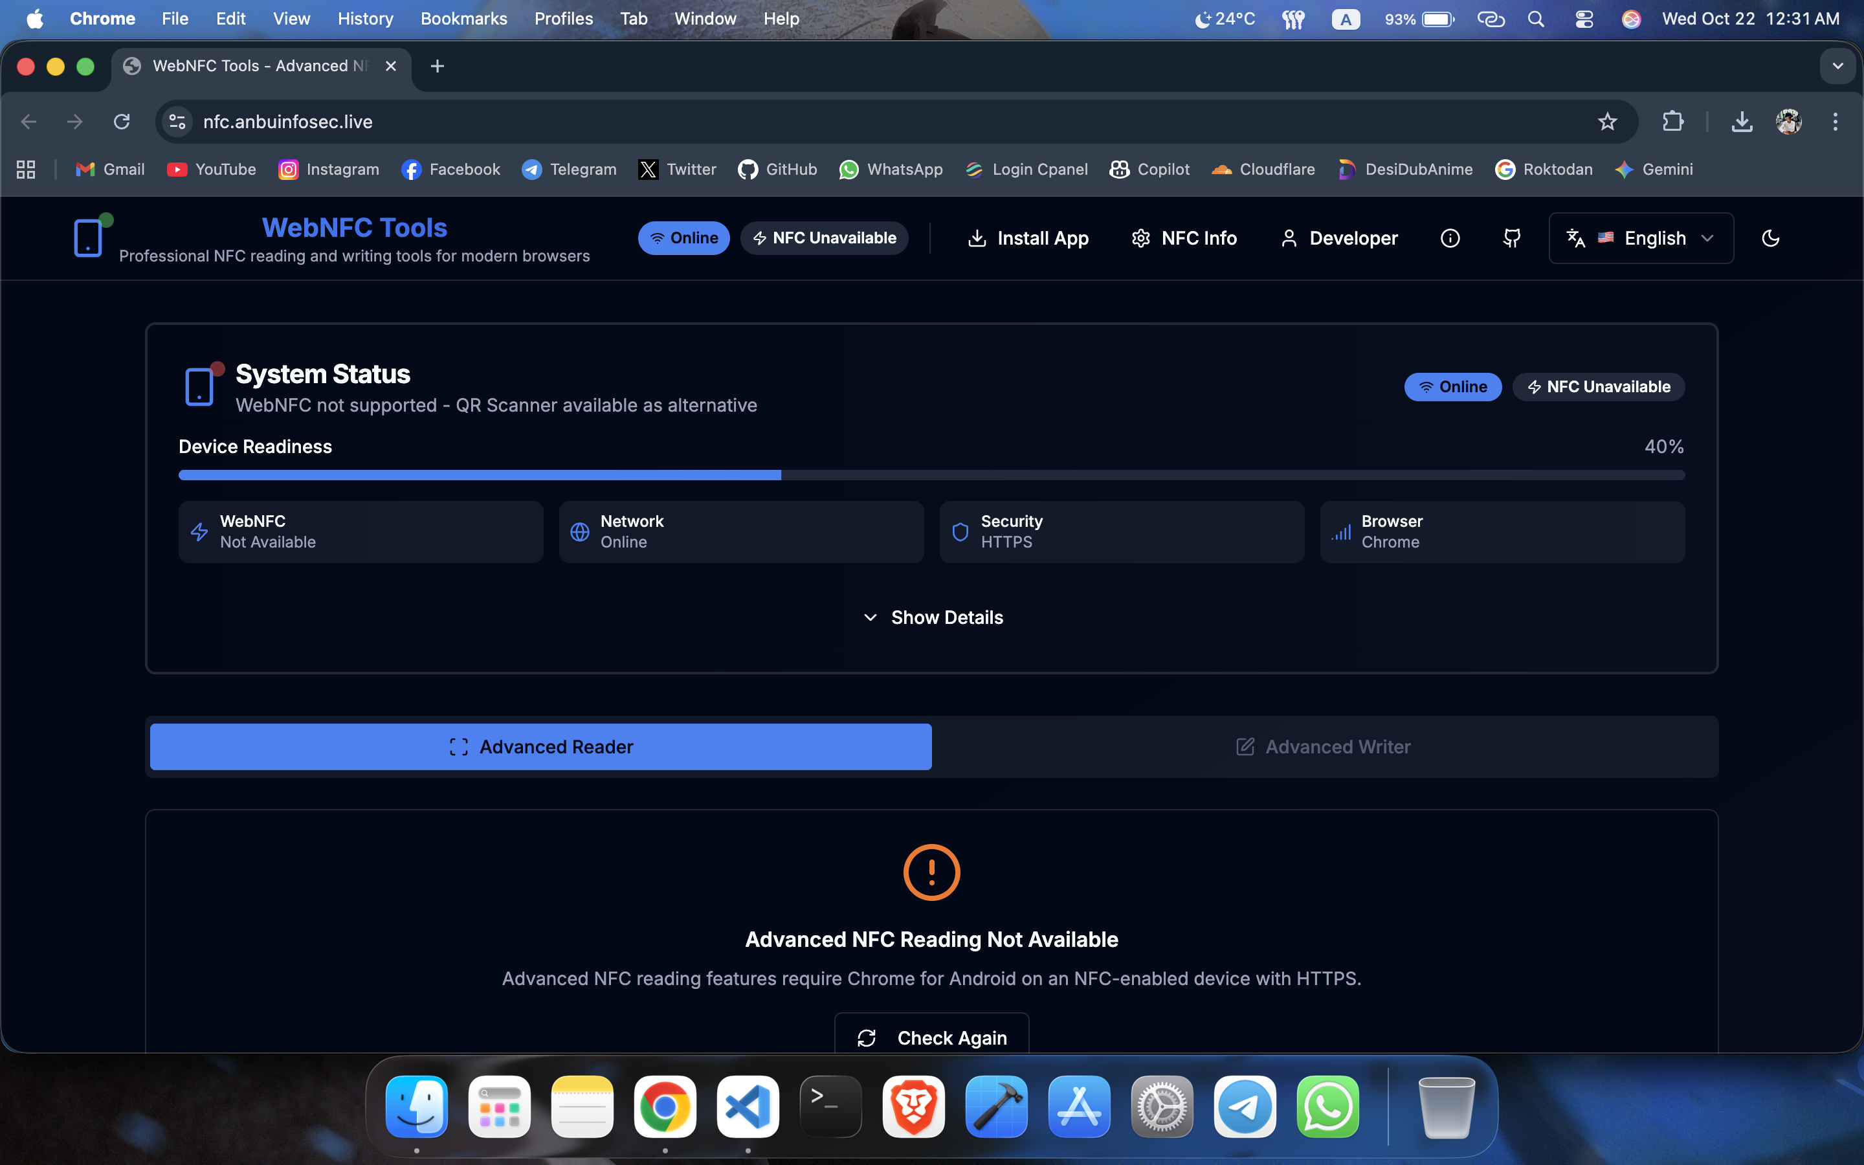Toggle dark mode with the moon icon
Viewport: 1864px width, 1165px height.
(1770, 238)
